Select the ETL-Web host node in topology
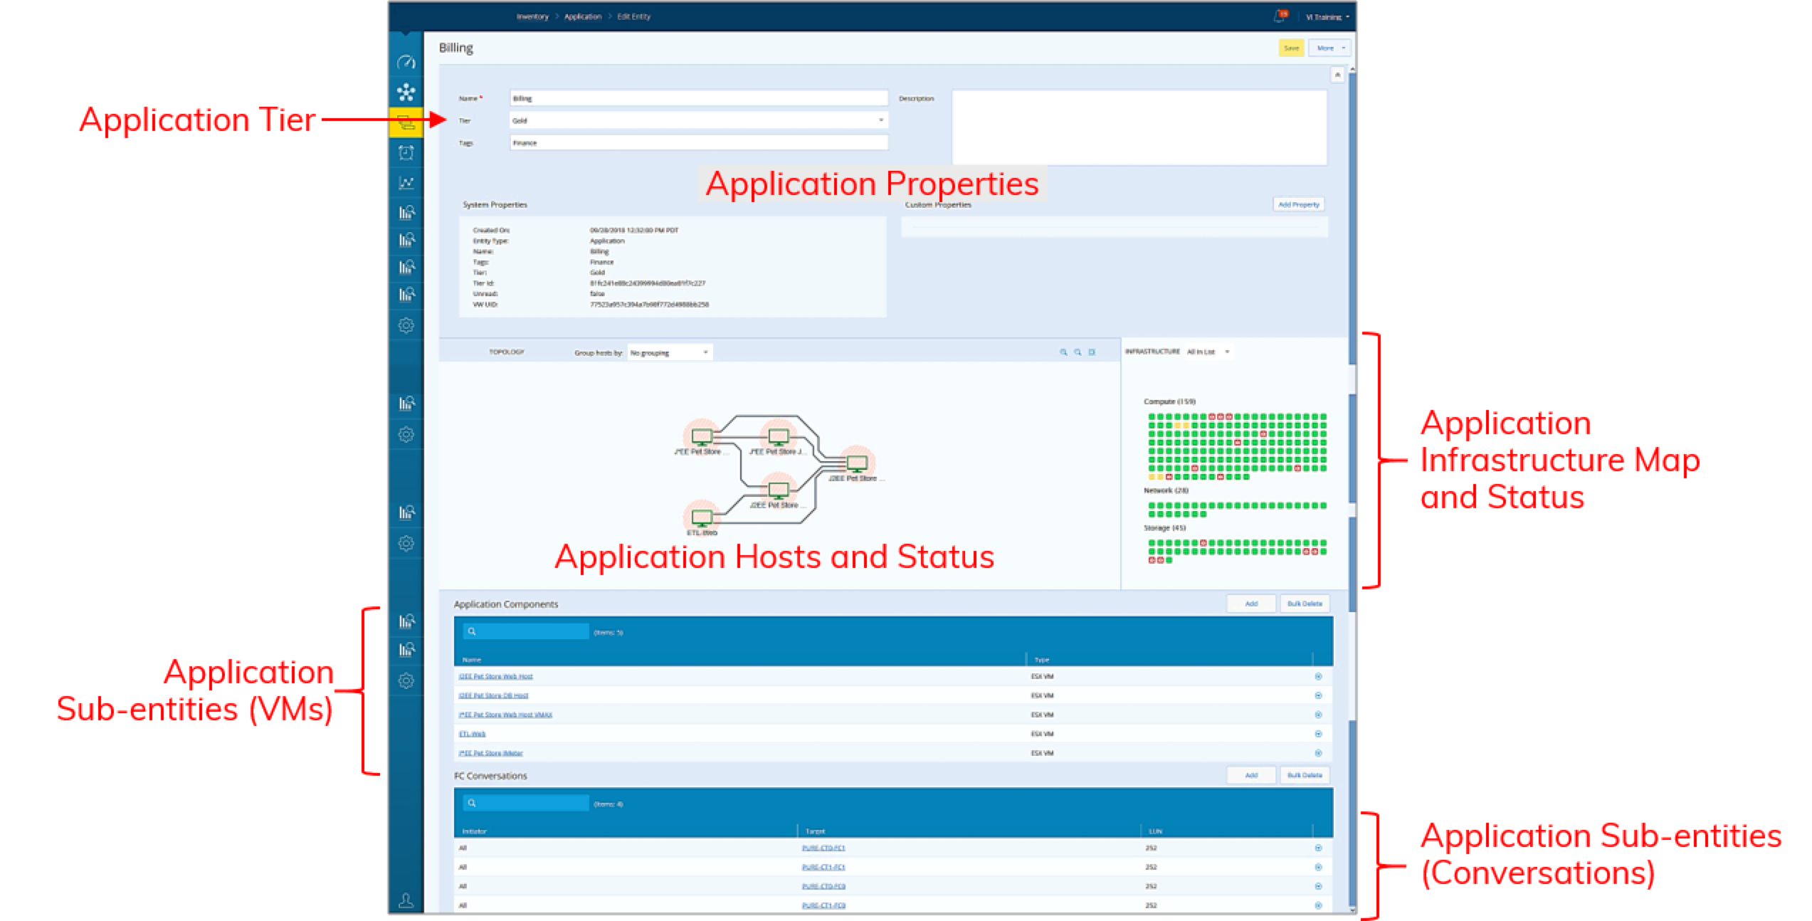The width and height of the screenshot is (1812, 921). click(x=702, y=518)
